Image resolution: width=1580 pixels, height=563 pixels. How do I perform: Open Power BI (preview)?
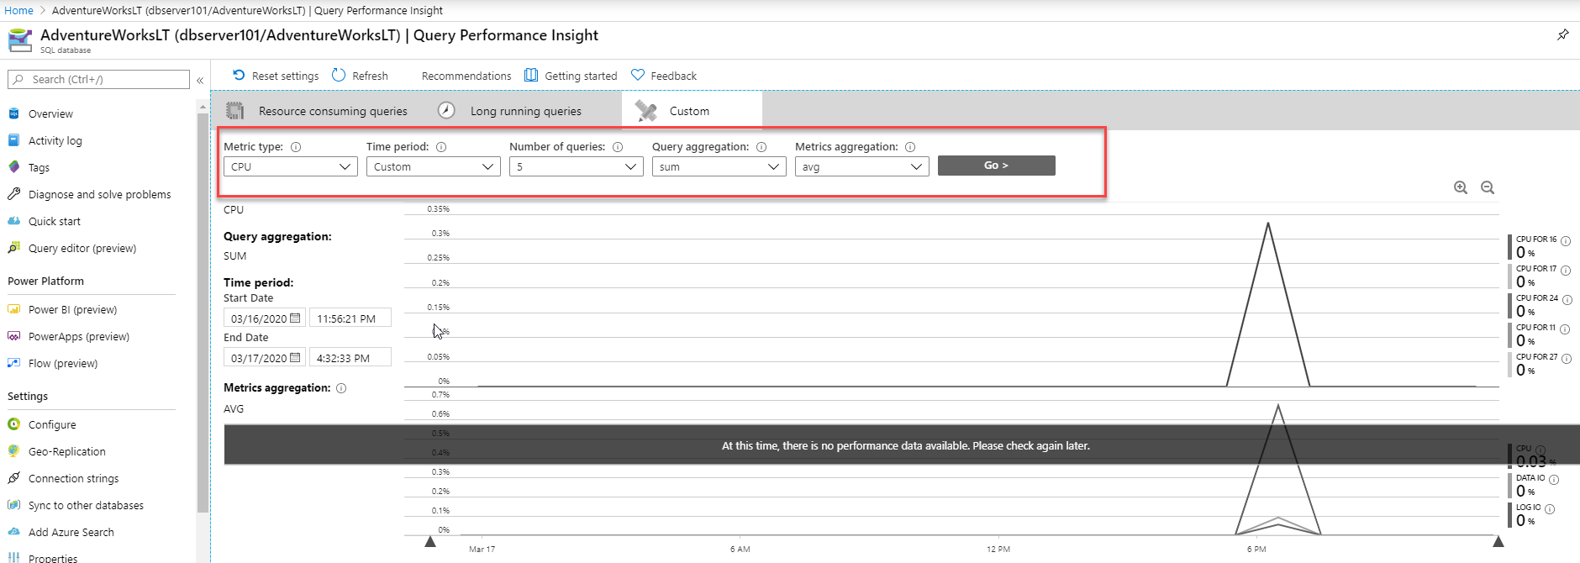click(x=72, y=309)
